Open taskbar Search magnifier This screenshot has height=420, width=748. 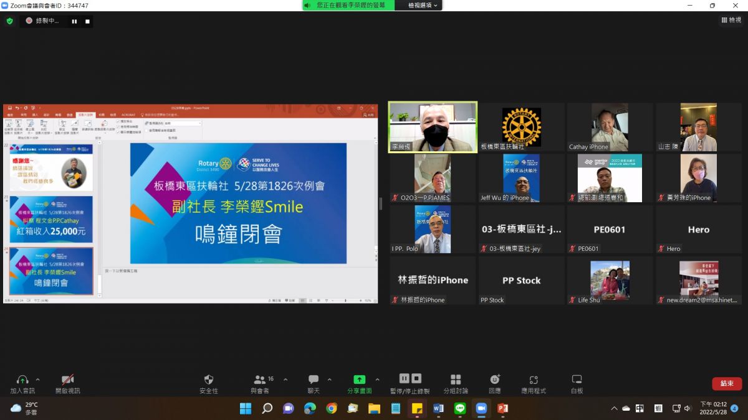[267, 408]
